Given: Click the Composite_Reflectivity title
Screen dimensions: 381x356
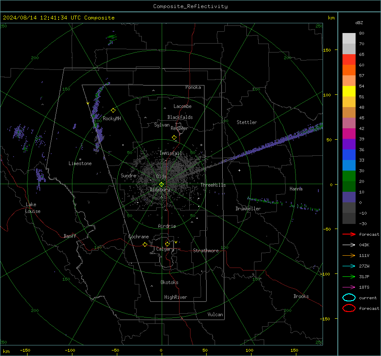Looking at the screenshot, I should 190,6.
